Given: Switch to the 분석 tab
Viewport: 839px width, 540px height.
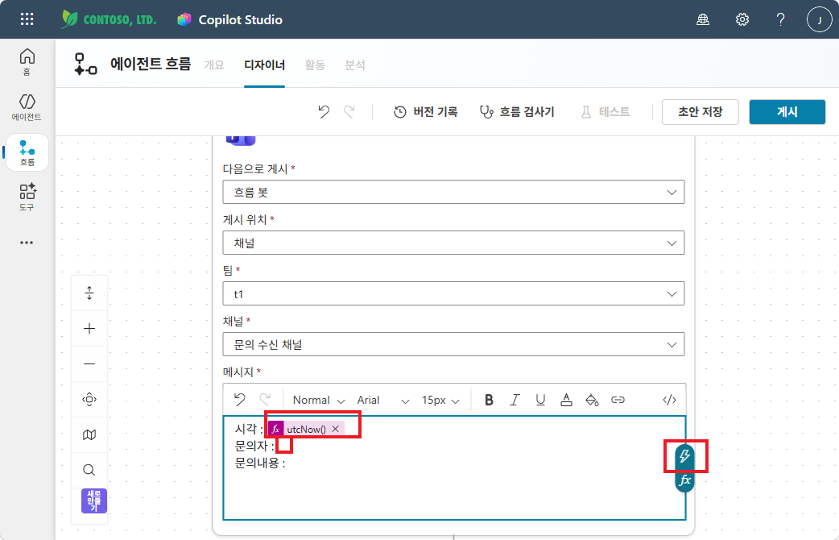Looking at the screenshot, I should click(355, 64).
